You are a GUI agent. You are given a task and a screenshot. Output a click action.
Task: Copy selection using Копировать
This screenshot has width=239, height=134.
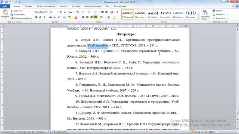click(18, 15)
